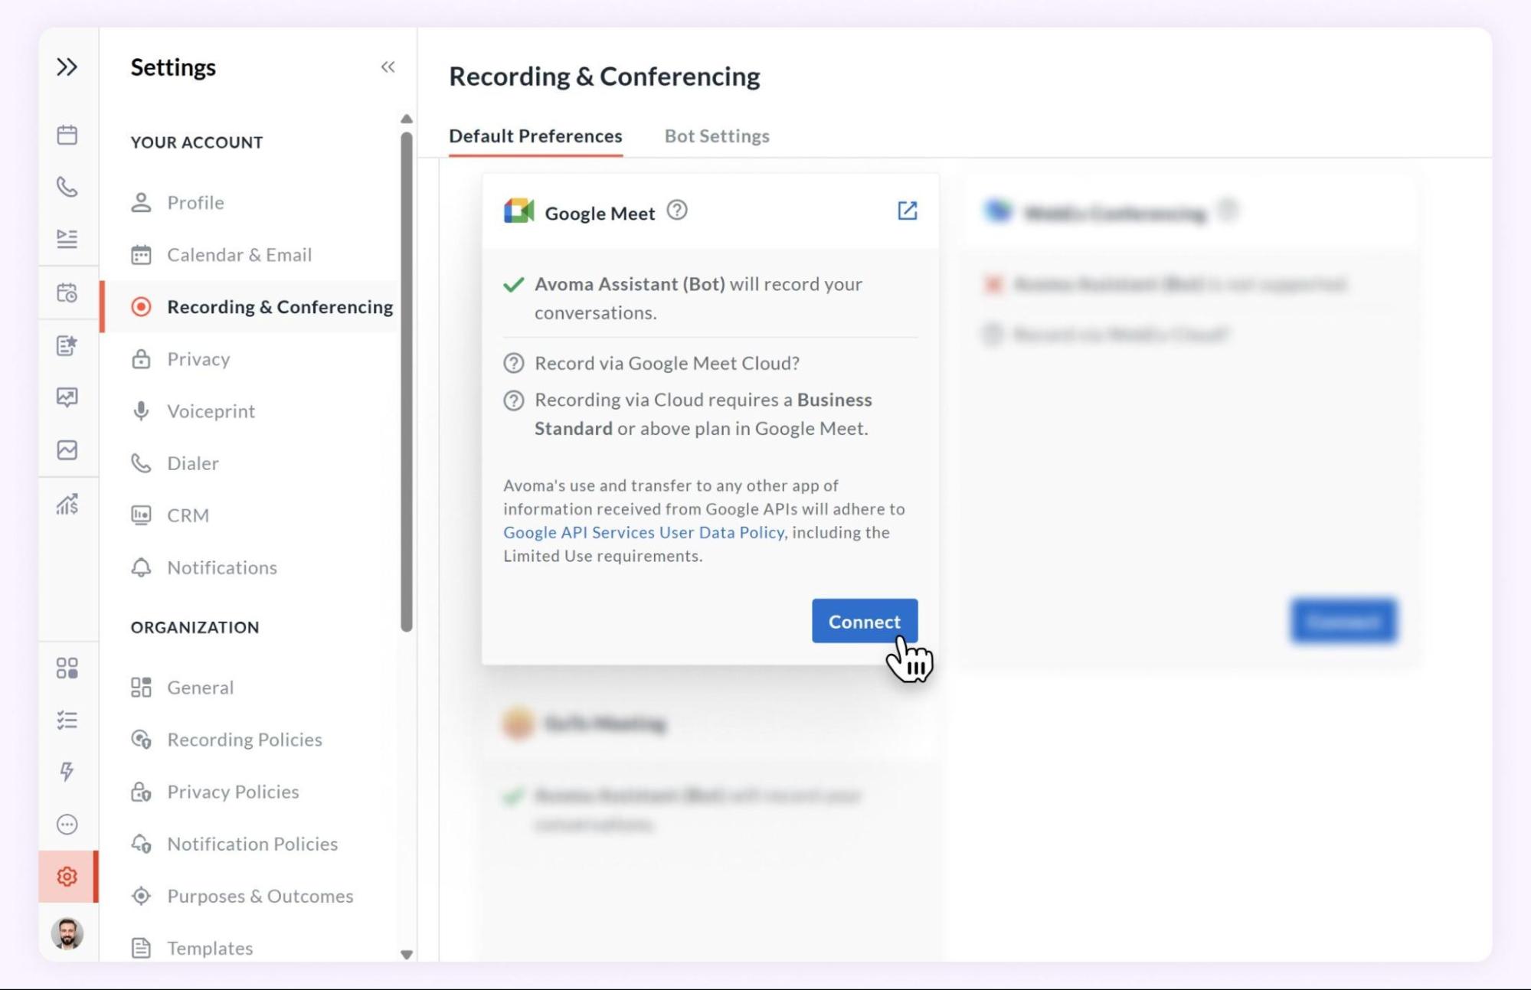This screenshot has width=1531, height=990.
Task: Open Google API Services User Data Policy link
Action: point(643,532)
